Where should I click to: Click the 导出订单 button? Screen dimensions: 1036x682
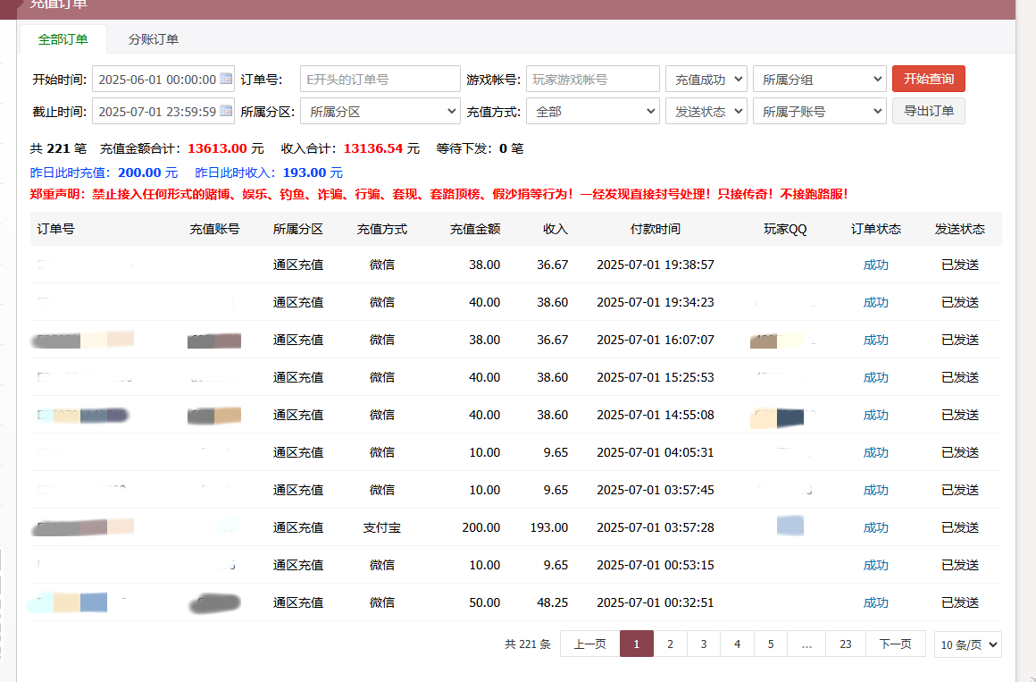pyautogui.click(x=928, y=112)
